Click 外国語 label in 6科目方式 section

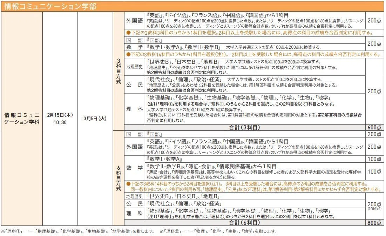click(134, 147)
